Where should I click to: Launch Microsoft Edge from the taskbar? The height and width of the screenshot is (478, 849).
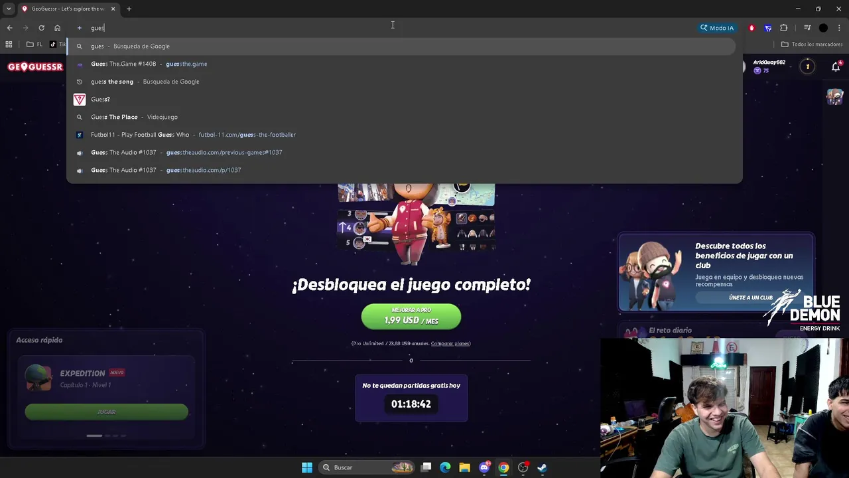click(x=445, y=467)
